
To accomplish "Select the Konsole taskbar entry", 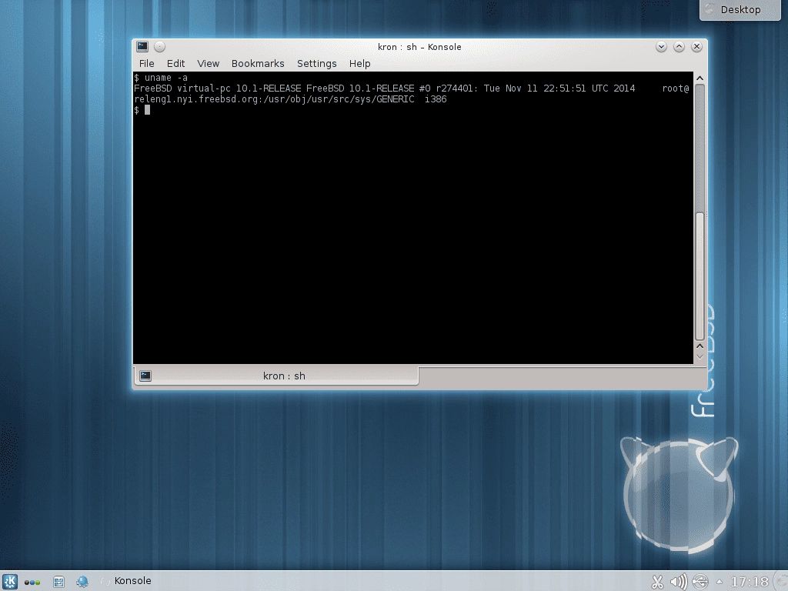I will pyautogui.click(x=127, y=581).
